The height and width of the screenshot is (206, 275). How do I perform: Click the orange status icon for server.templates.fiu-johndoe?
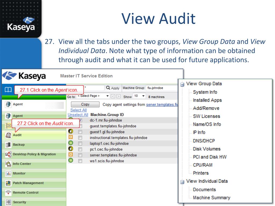(71, 155)
